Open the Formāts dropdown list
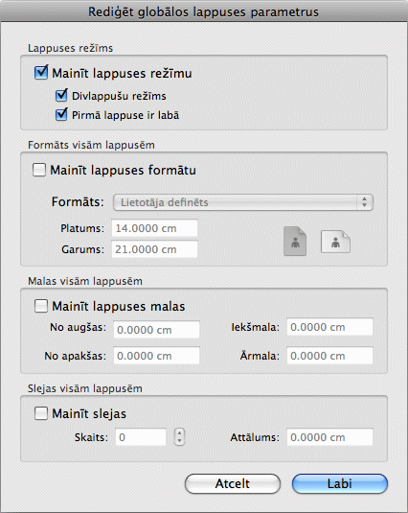This screenshot has width=408, height=513. point(243,202)
